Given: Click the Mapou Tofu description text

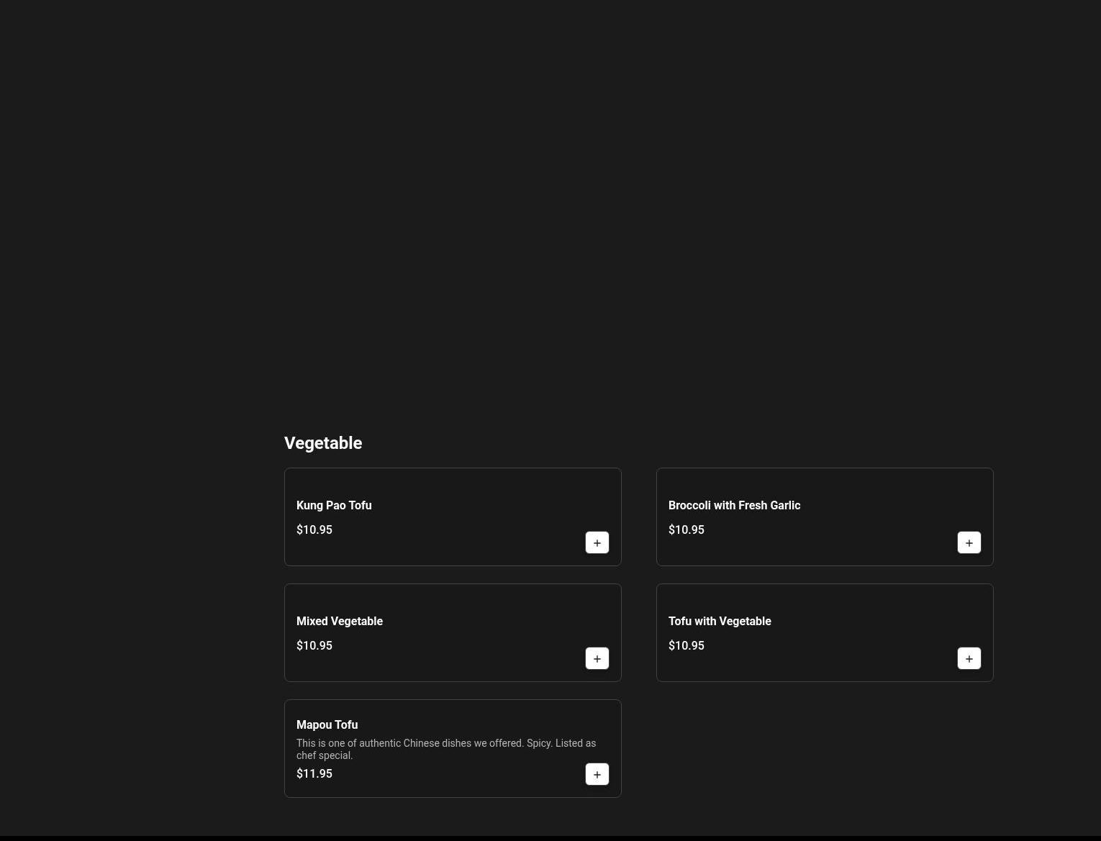Looking at the screenshot, I should [445, 749].
